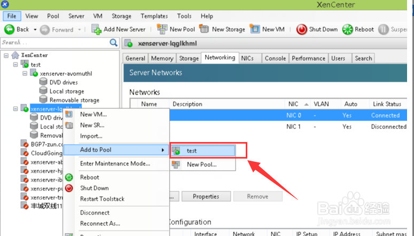Click the pool icon beside test in submenu
This screenshot has width=414, height=236.
coord(176,151)
